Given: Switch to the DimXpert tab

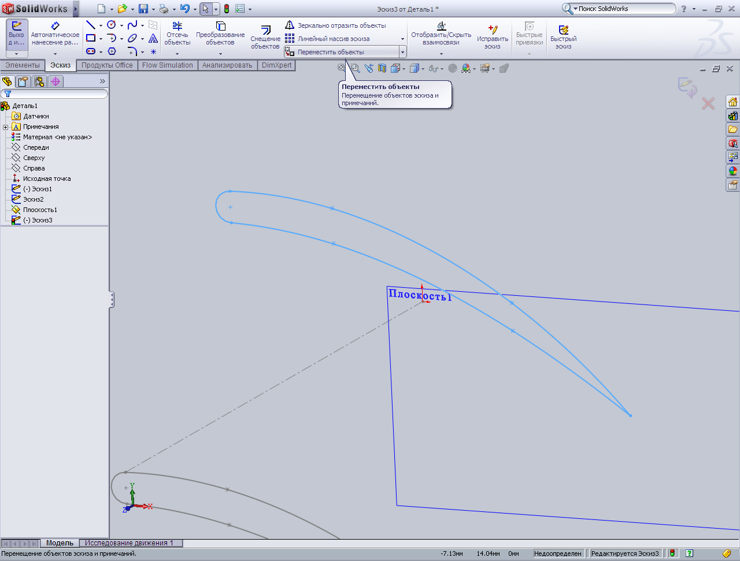Looking at the screenshot, I should 277,65.
